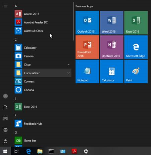151x155 pixels.
Task: Open the Notepad tile
Action: pyautogui.click(x=87, y=72)
